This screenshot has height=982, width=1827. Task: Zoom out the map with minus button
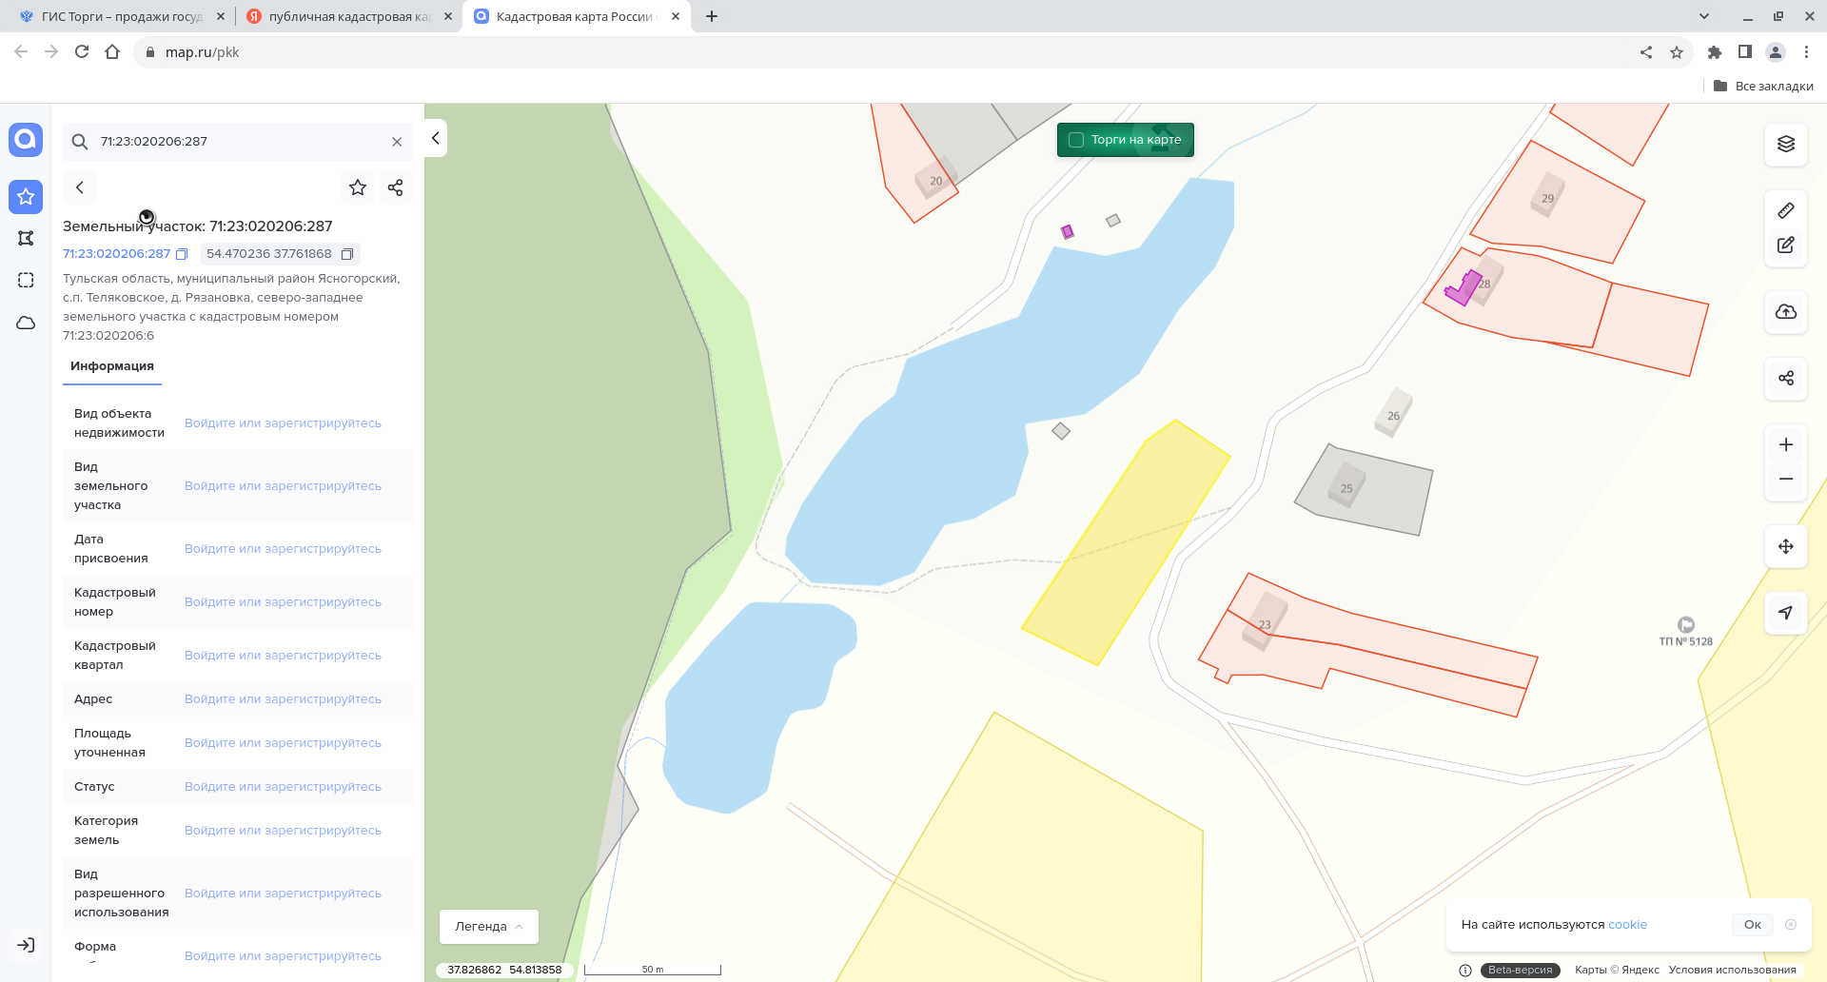pos(1785,480)
